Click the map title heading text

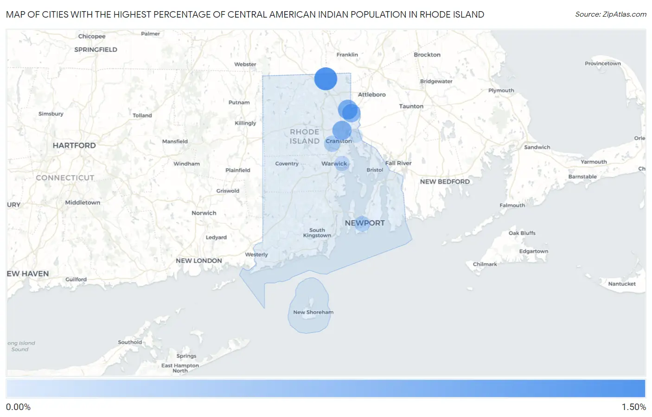click(x=245, y=14)
